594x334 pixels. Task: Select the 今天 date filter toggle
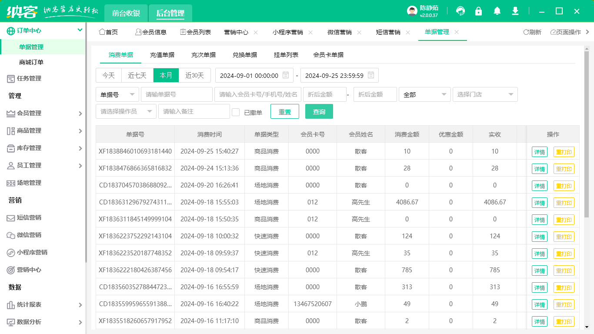(108, 75)
